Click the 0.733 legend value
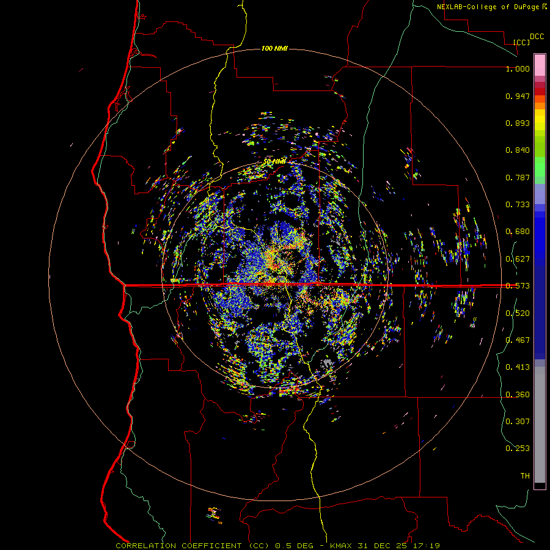 [x=518, y=205]
